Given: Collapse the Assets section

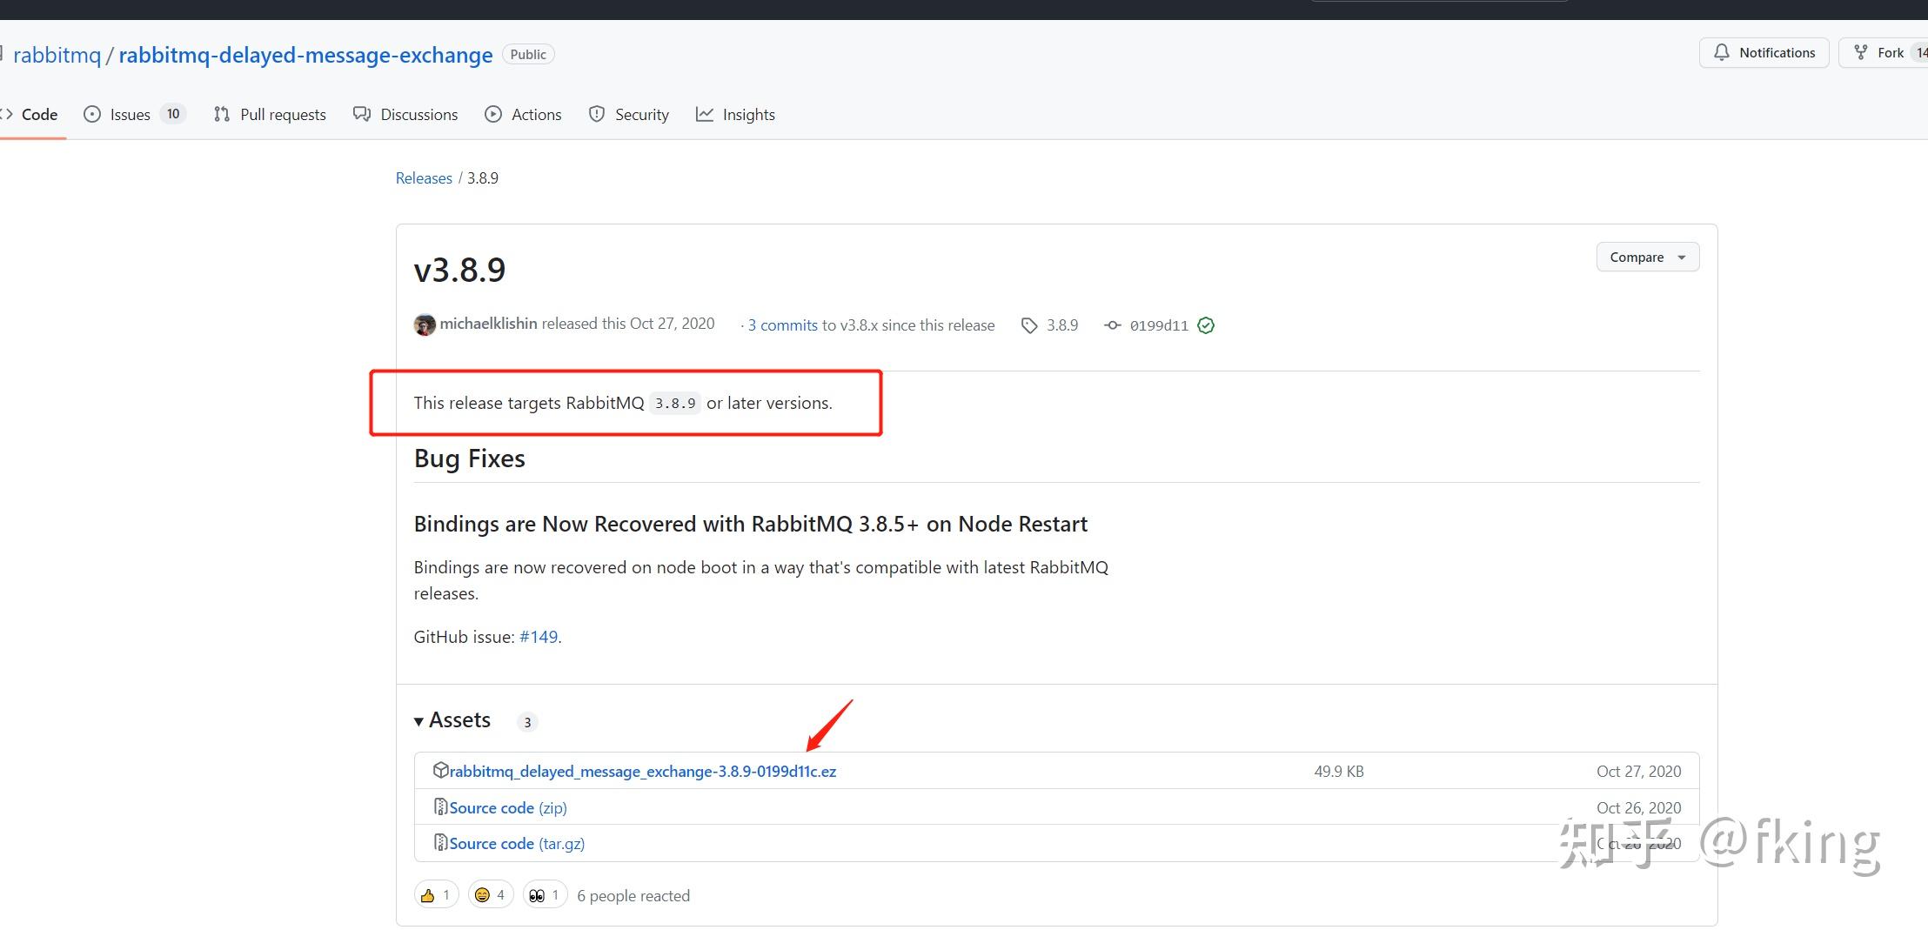Looking at the screenshot, I should [x=452, y=720].
